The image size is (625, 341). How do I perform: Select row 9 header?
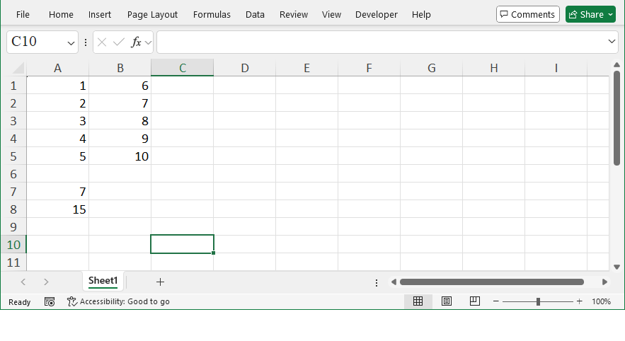tap(13, 227)
